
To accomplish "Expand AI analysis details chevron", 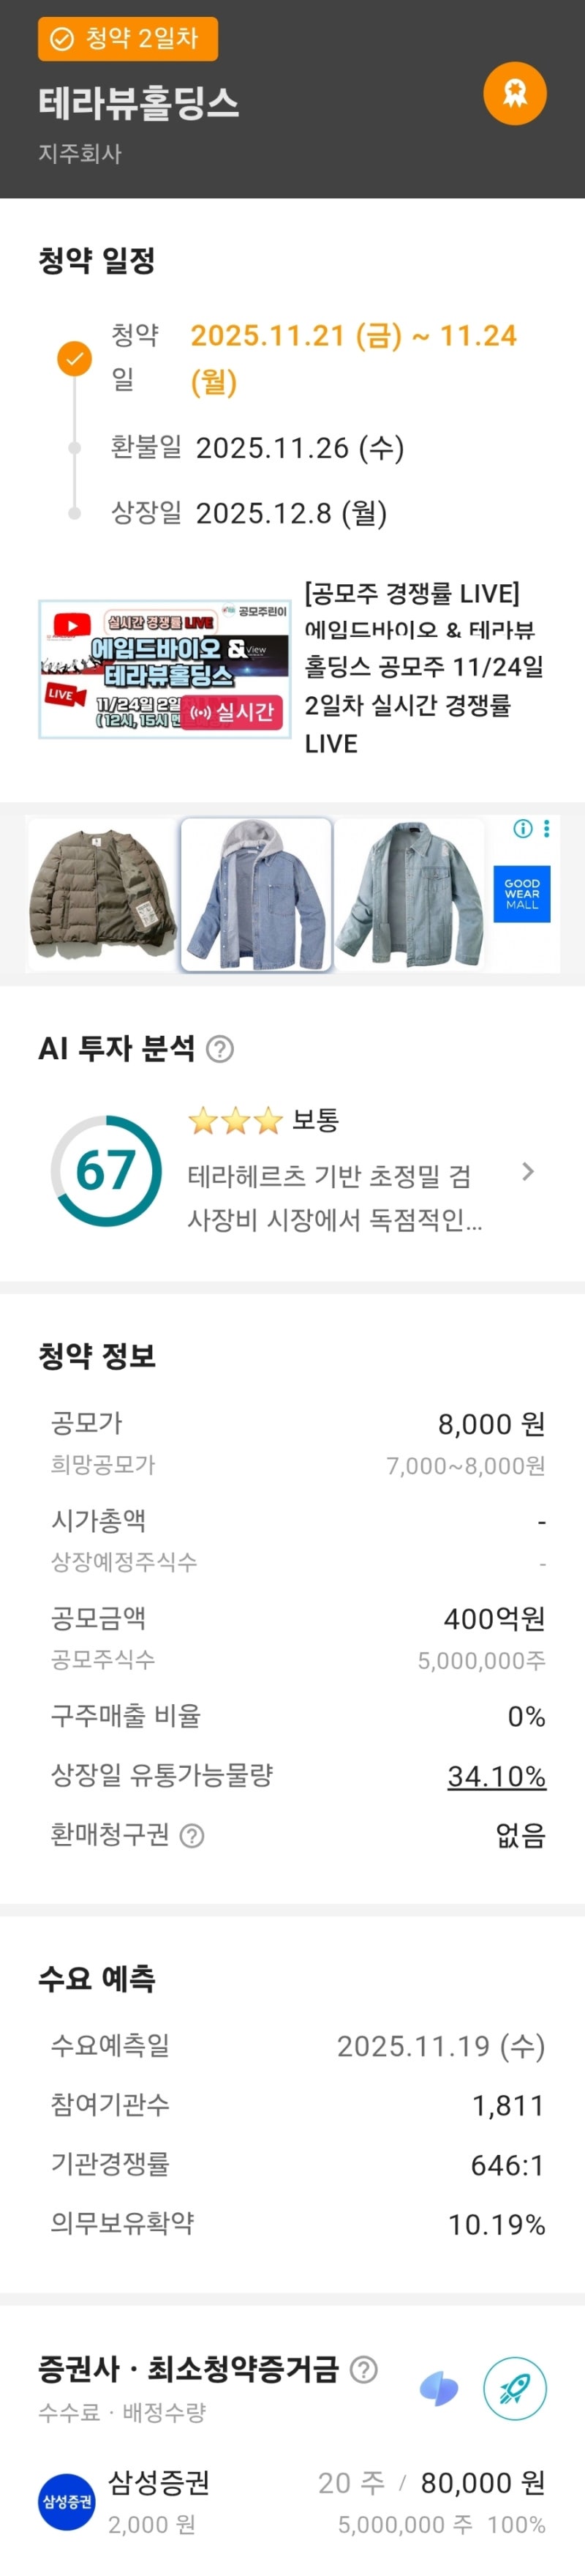I will 528,1171.
